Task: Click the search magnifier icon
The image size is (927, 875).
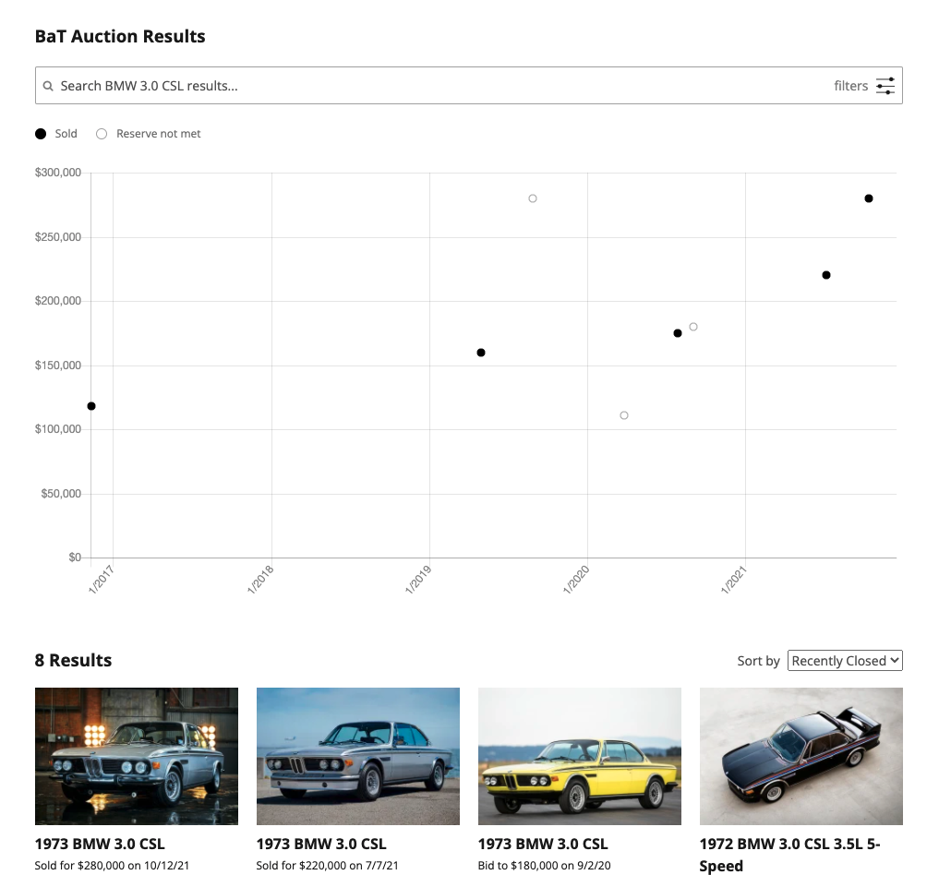Action: pyautogui.click(x=48, y=86)
